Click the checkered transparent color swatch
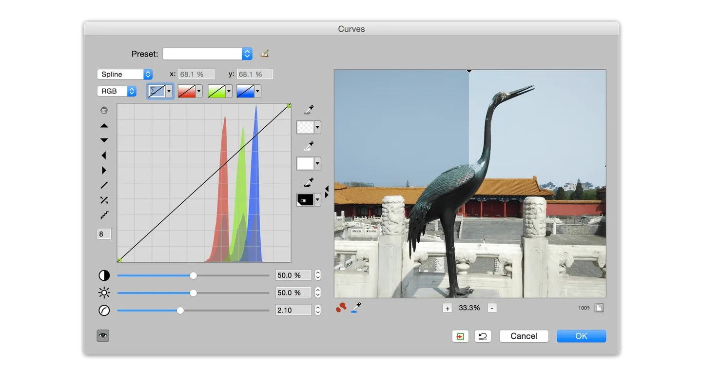Screen dimensions: 702x390 tap(305, 127)
